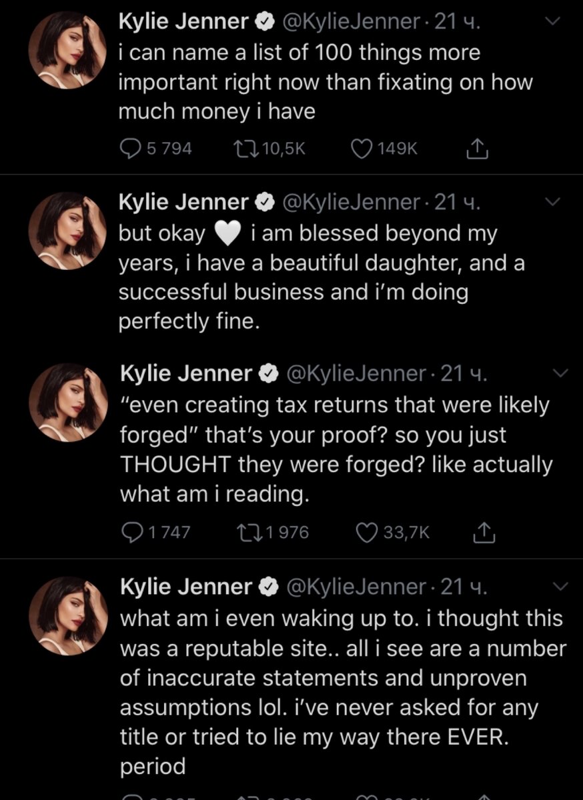Open replies on the 'tax returns' tweet
The image size is (583, 800).
133,532
